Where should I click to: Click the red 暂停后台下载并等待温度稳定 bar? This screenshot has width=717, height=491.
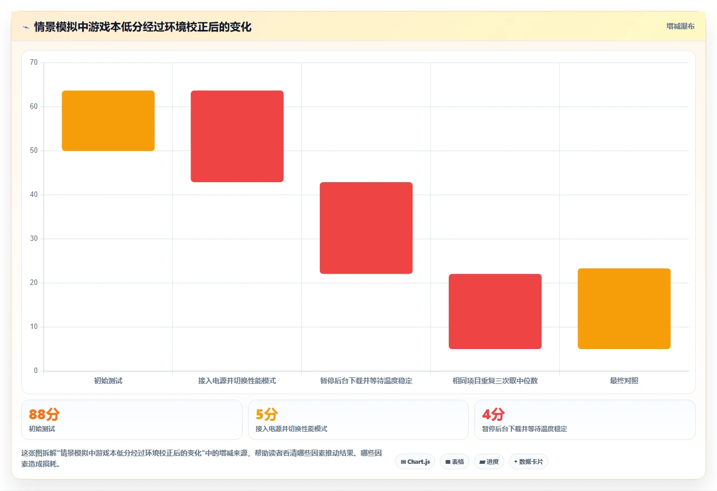[x=366, y=228]
